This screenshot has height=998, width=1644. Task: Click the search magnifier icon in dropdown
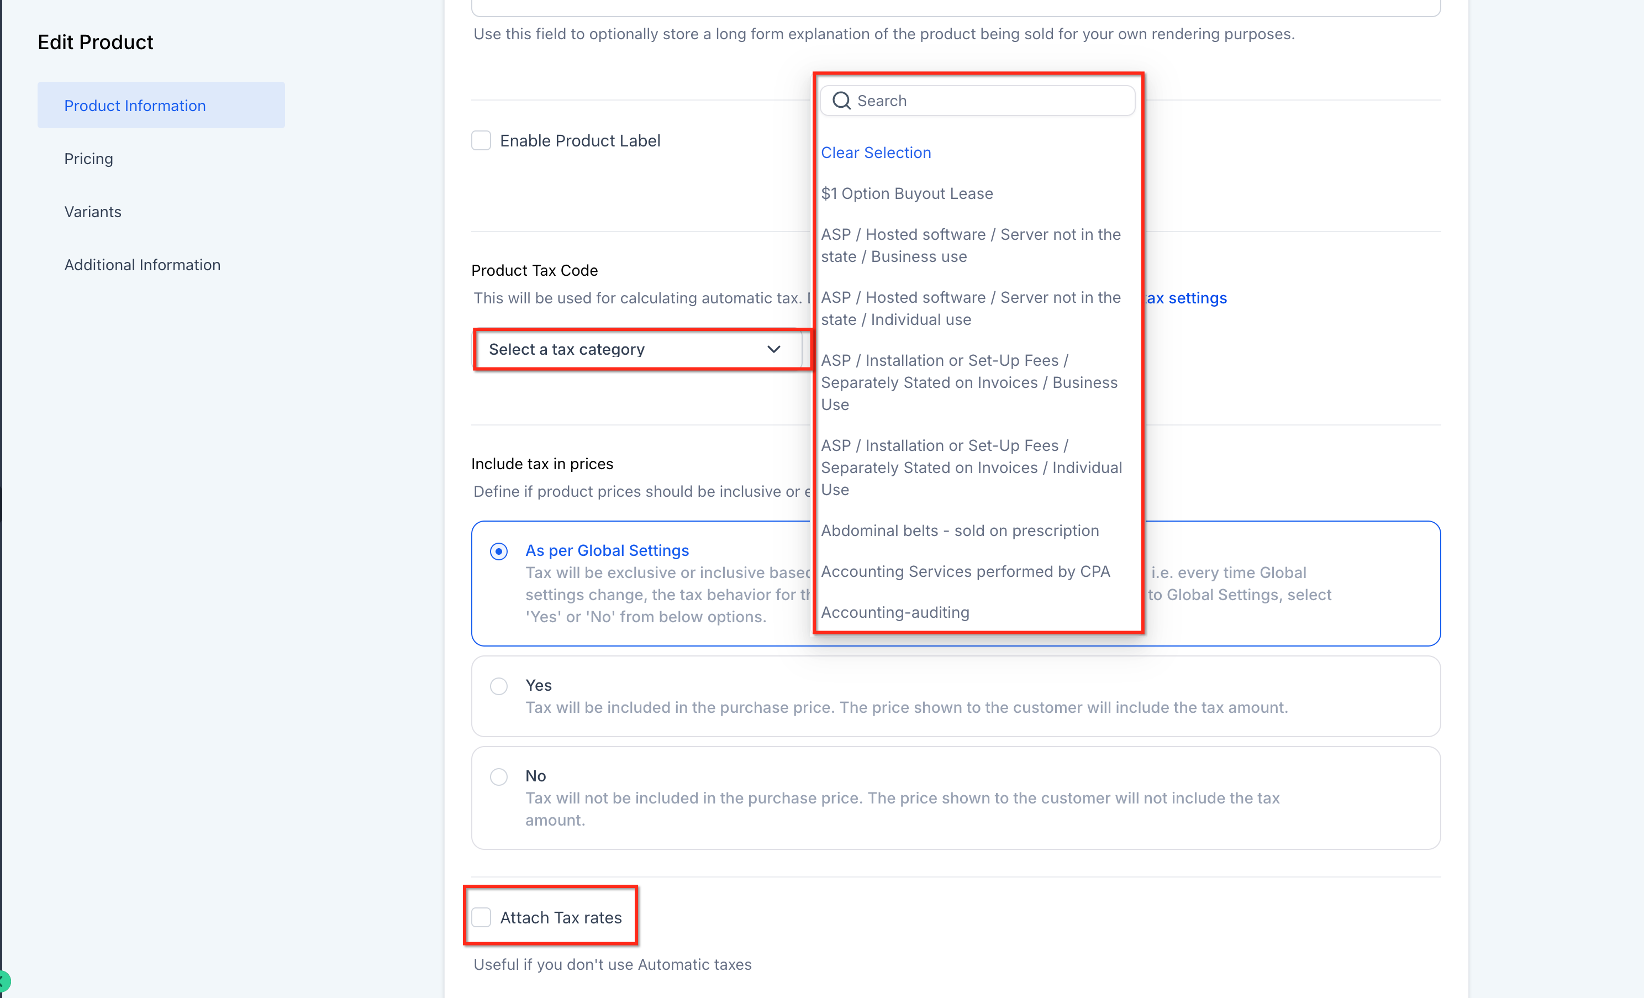(x=841, y=101)
